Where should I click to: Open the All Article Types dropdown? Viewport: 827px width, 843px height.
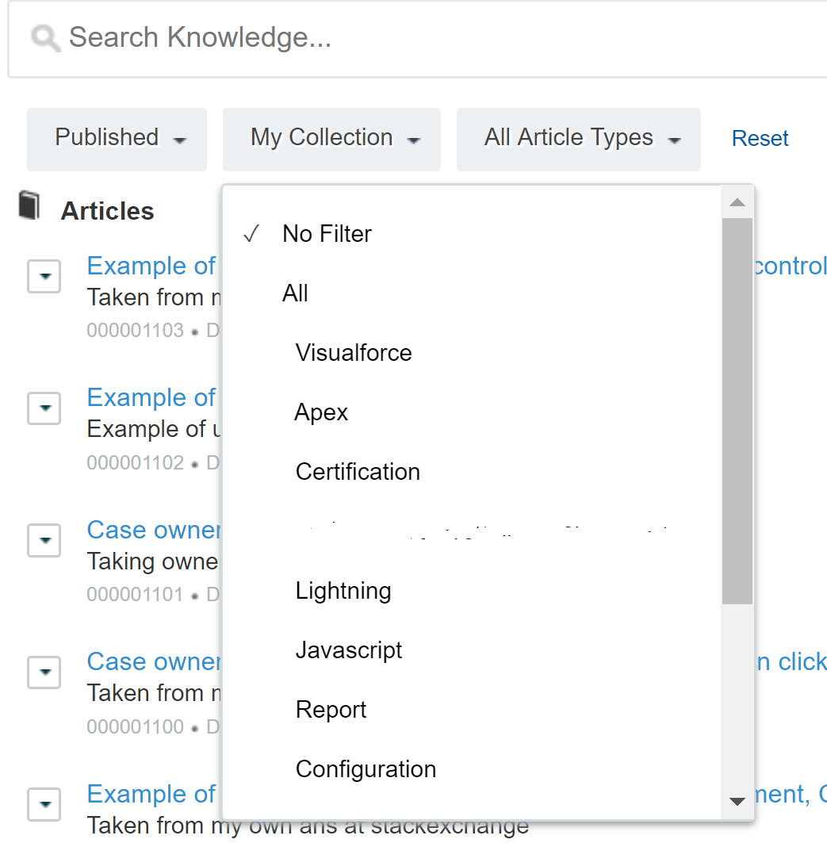(578, 139)
